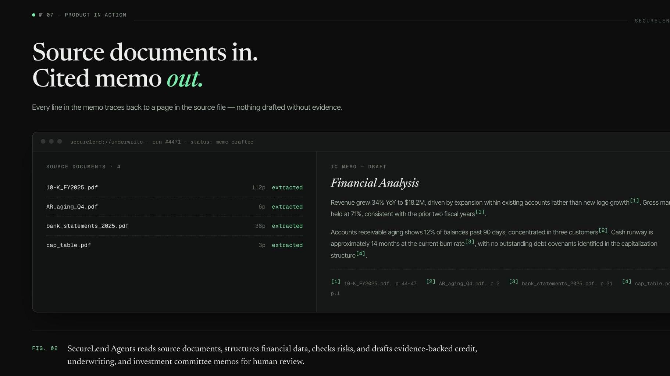This screenshot has width=670, height=376.
Task: Click the '38p' page count
Action: pyautogui.click(x=260, y=226)
